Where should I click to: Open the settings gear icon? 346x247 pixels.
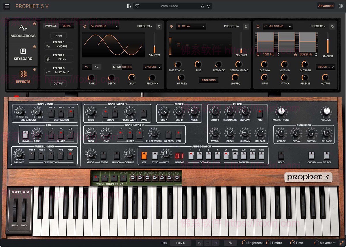pos(341,6)
